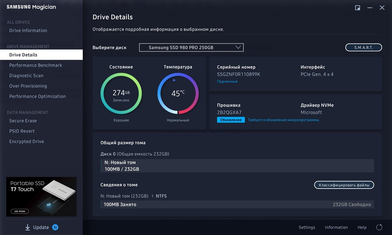Open Over Provisioning page
Viewport: 392px width, 235px height.
click(28, 86)
